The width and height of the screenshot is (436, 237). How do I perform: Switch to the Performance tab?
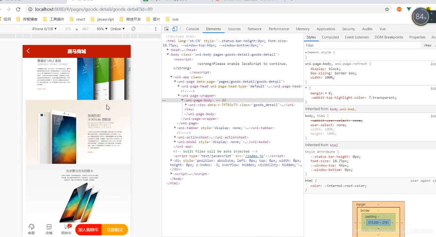point(279,29)
